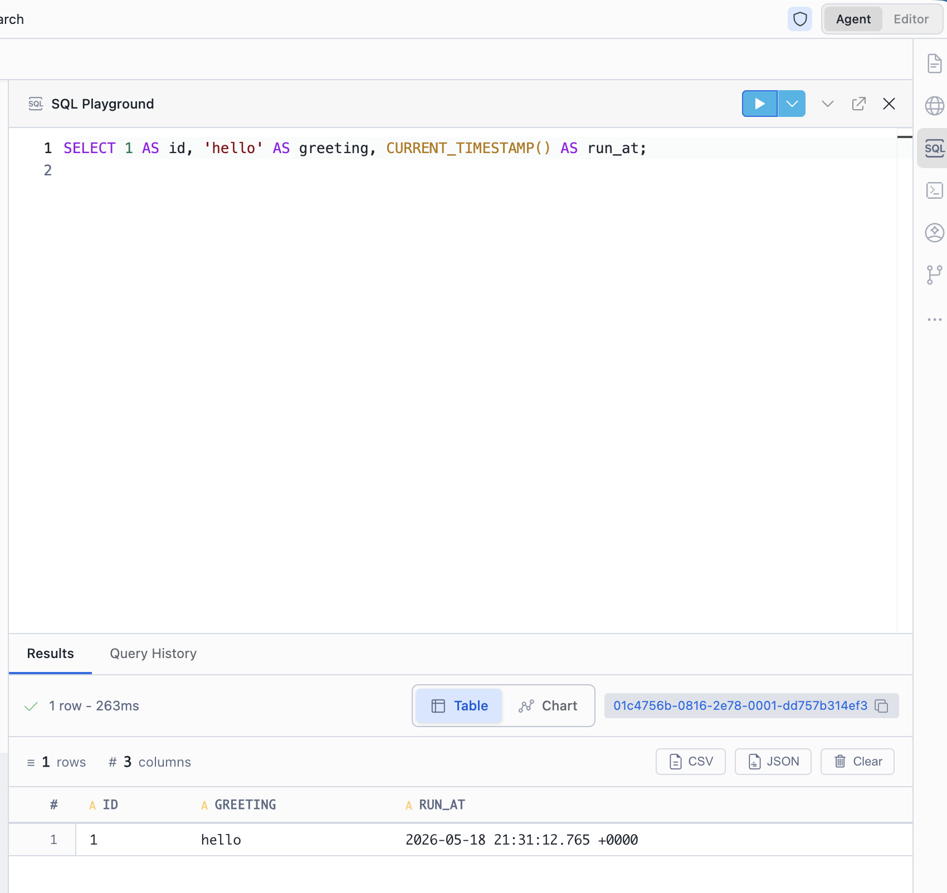Image resolution: width=947 pixels, height=893 pixels.
Task: Open the git branch sidebar icon
Action: pos(934,275)
